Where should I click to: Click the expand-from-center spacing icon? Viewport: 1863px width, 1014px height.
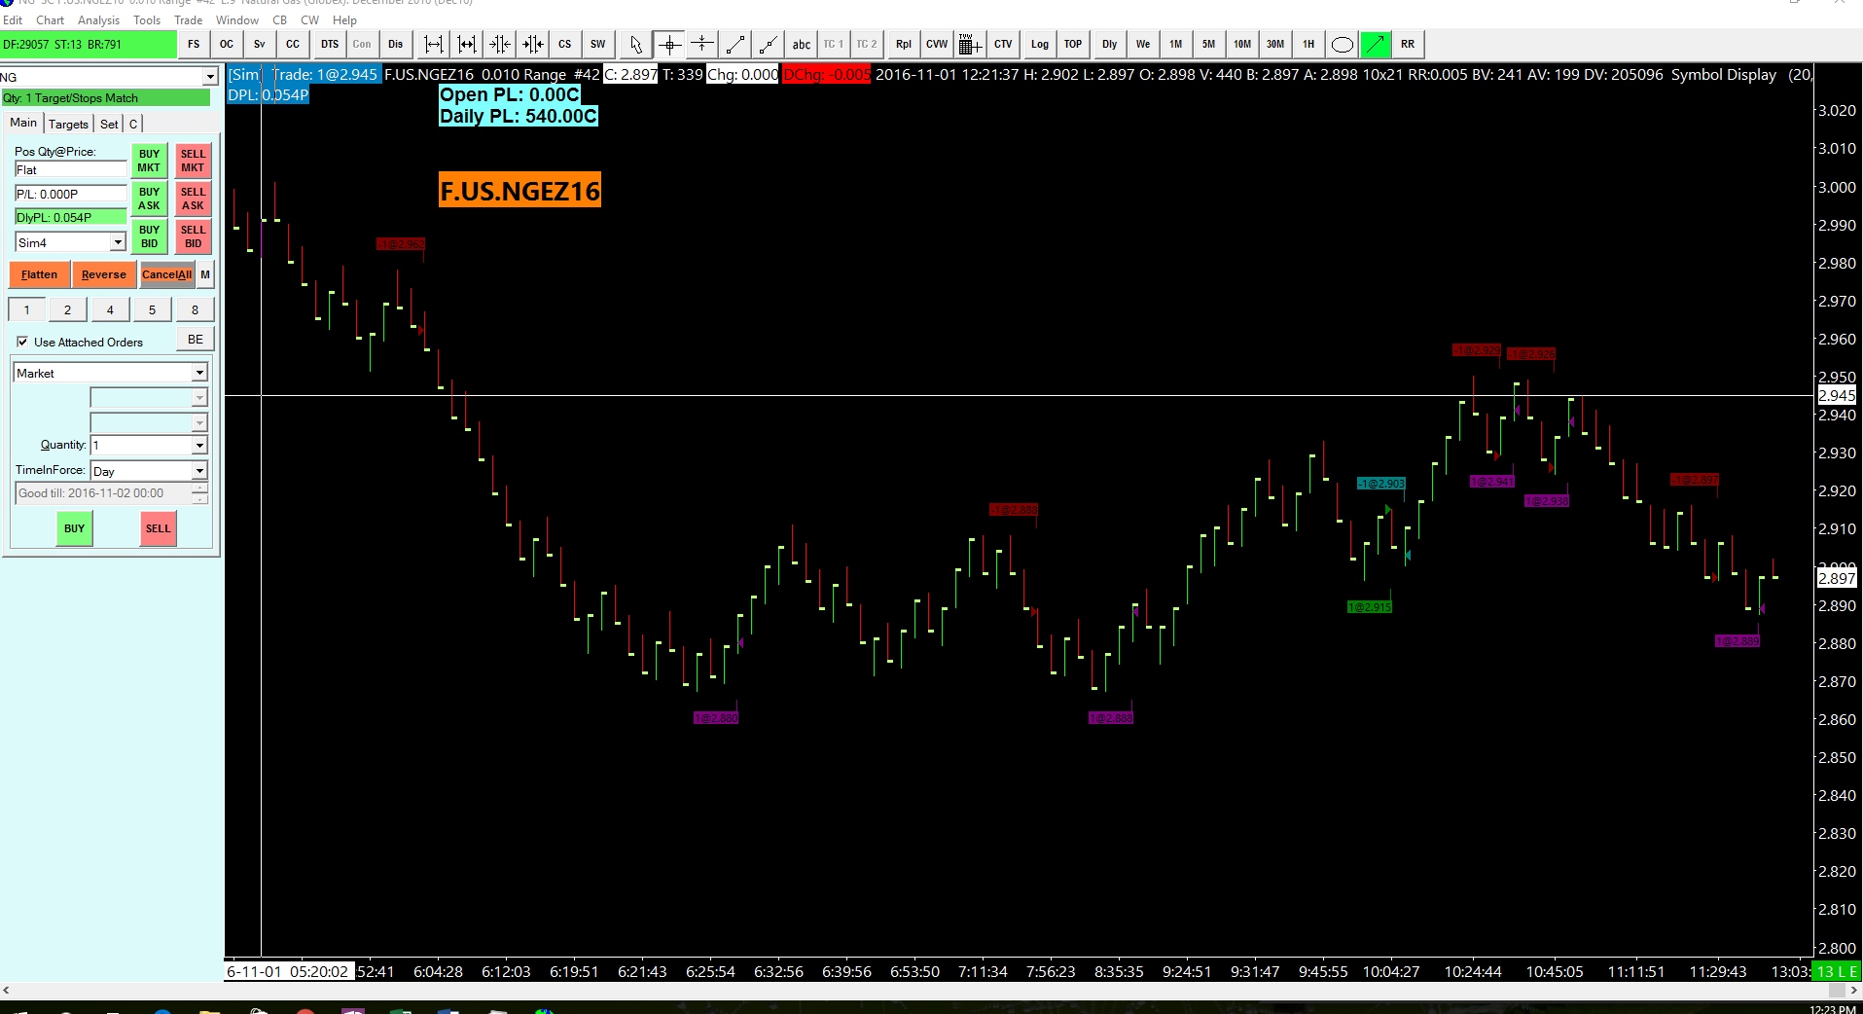point(500,45)
